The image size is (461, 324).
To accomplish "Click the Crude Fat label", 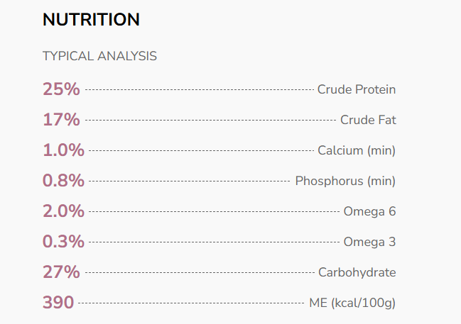I will 368,120.
